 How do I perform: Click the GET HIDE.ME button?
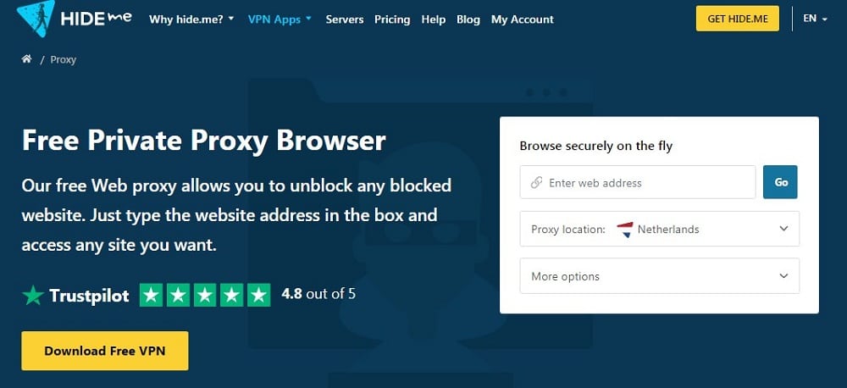pyautogui.click(x=738, y=19)
